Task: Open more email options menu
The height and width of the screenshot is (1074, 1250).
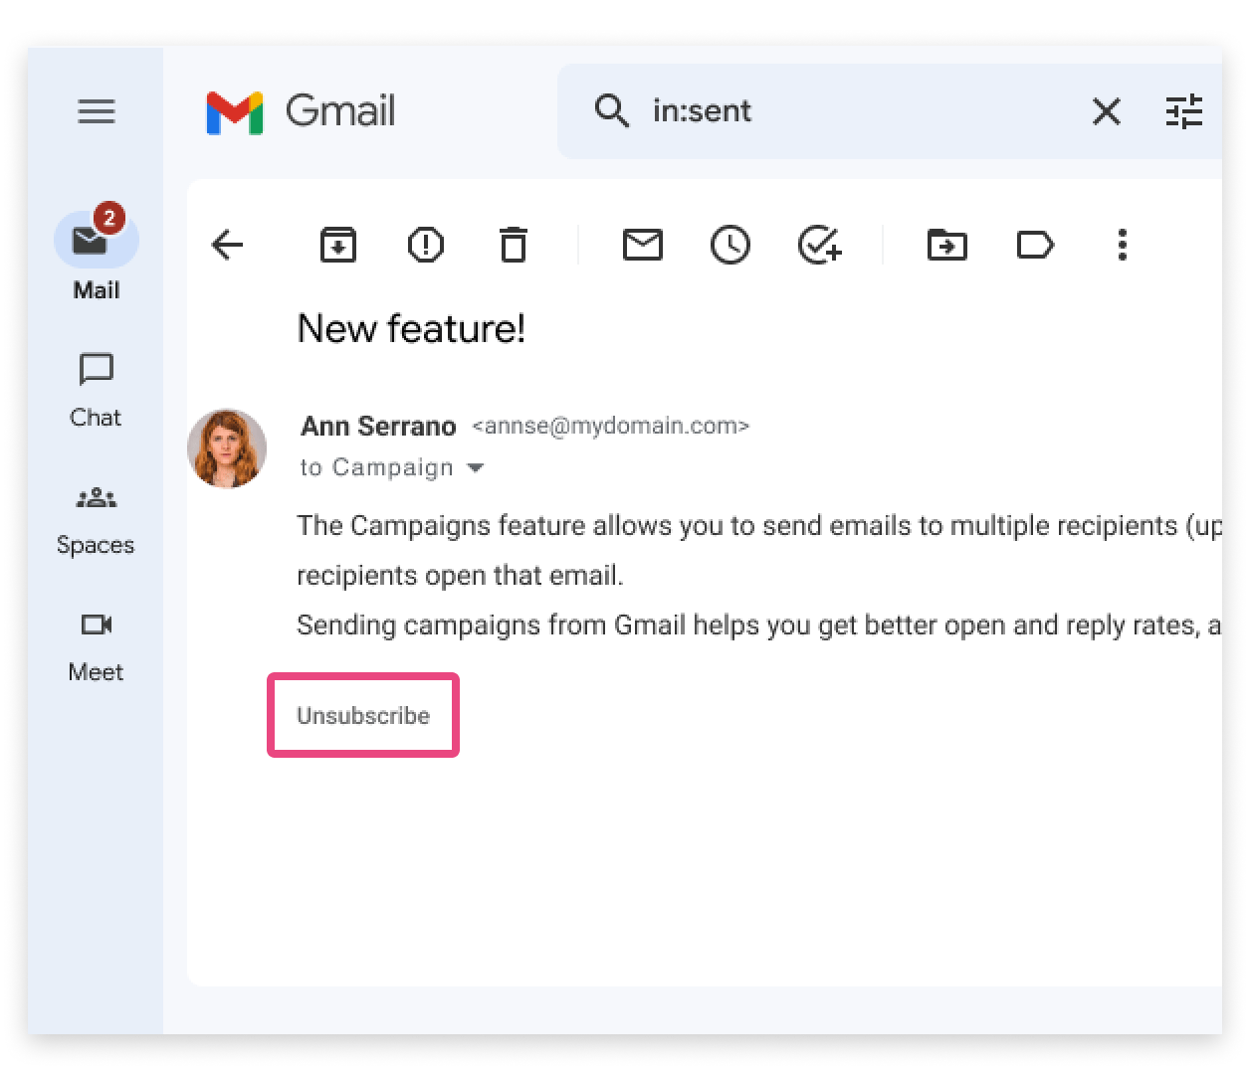Action: point(1122,246)
